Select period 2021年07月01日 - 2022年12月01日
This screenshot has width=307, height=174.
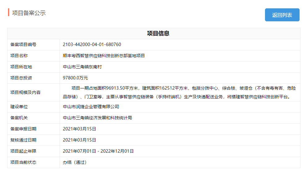pyautogui.click(x=98, y=151)
